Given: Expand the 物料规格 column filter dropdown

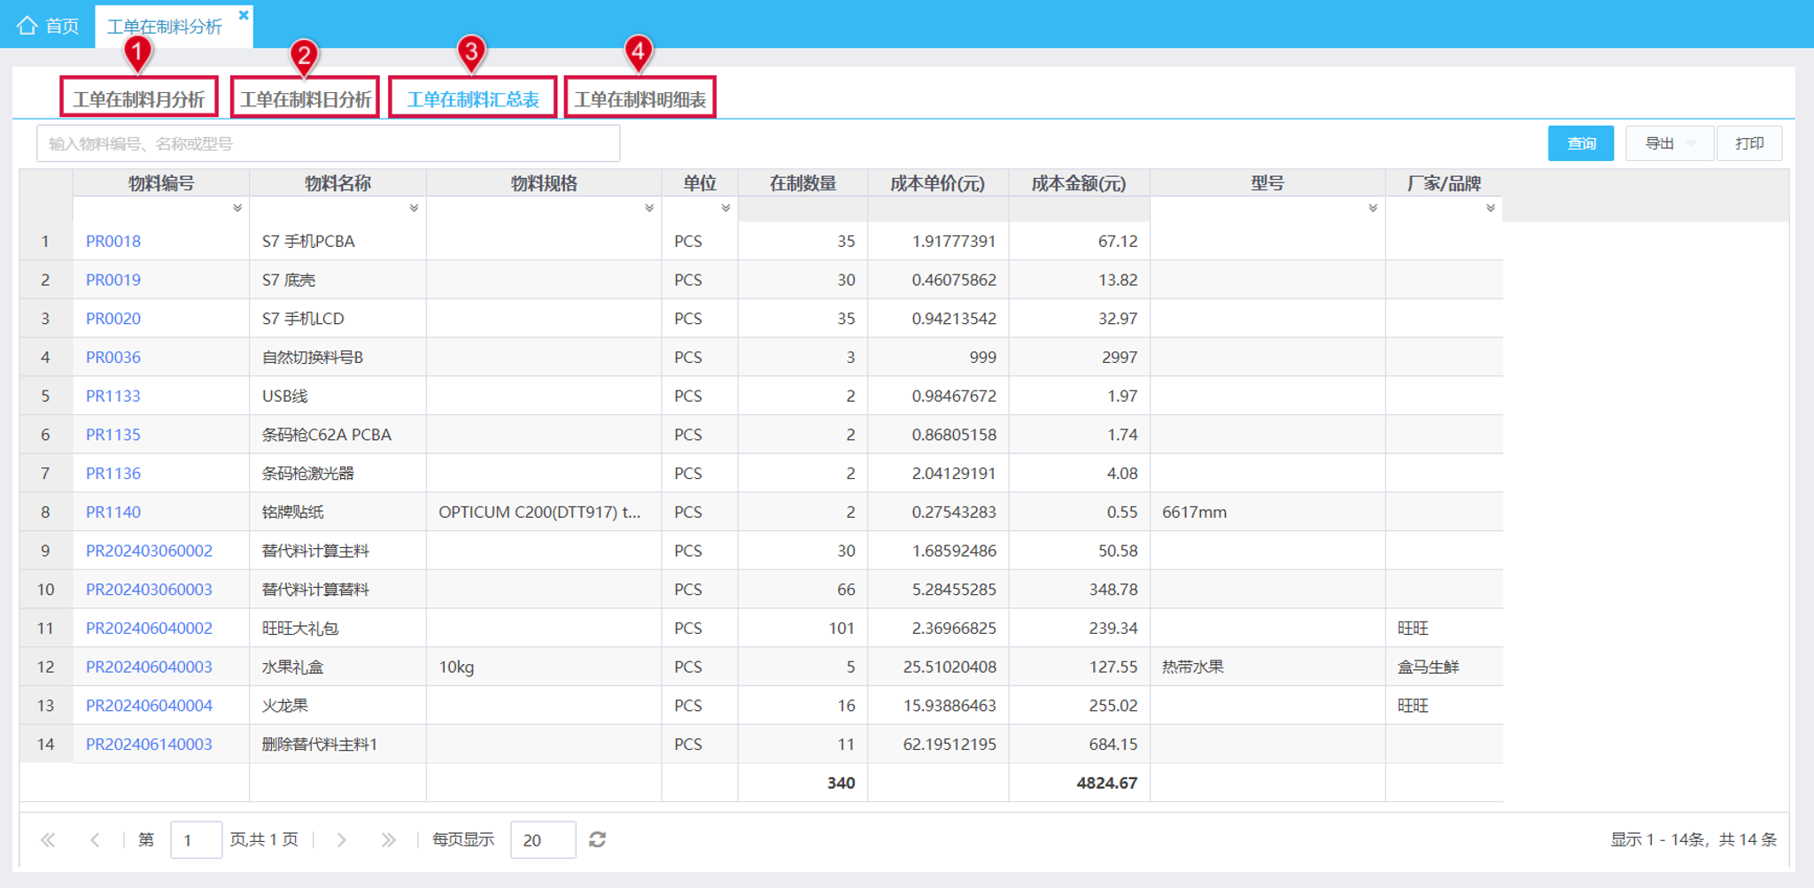Looking at the screenshot, I should pyautogui.click(x=649, y=208).
